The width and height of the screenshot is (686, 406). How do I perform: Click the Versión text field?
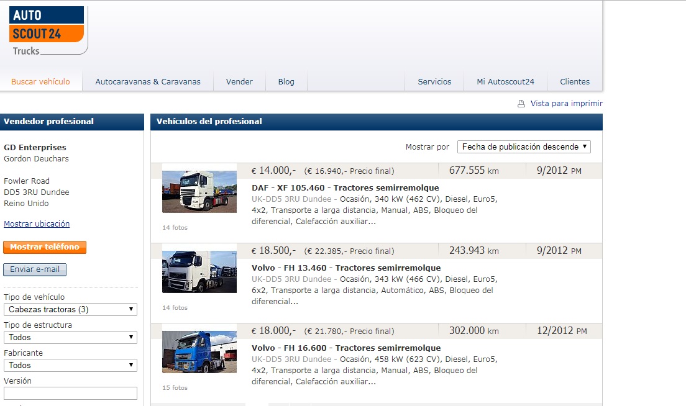point(70,394)
